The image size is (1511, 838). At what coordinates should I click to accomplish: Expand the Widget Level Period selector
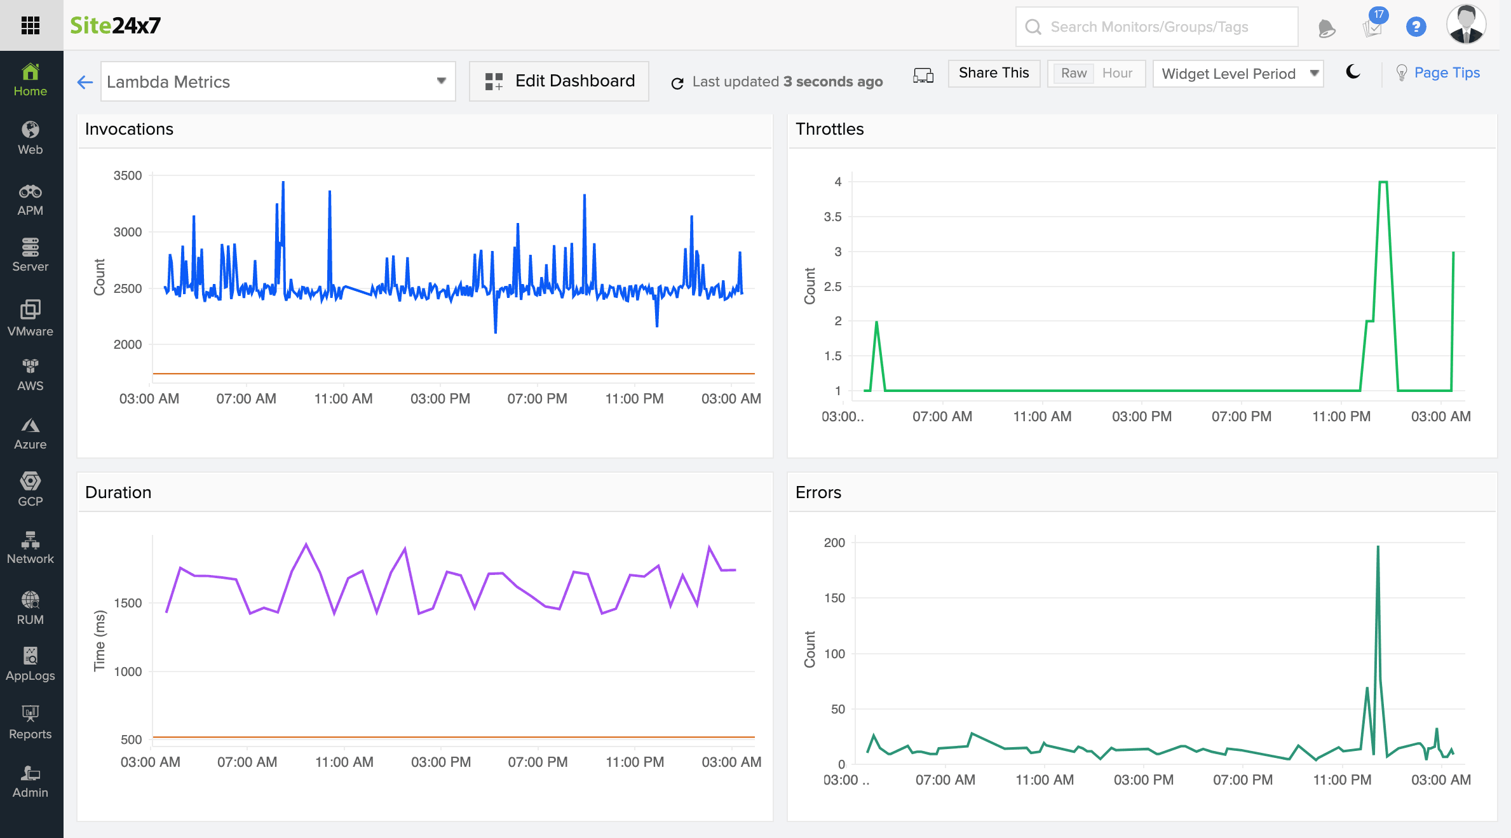pos(1312,73)
